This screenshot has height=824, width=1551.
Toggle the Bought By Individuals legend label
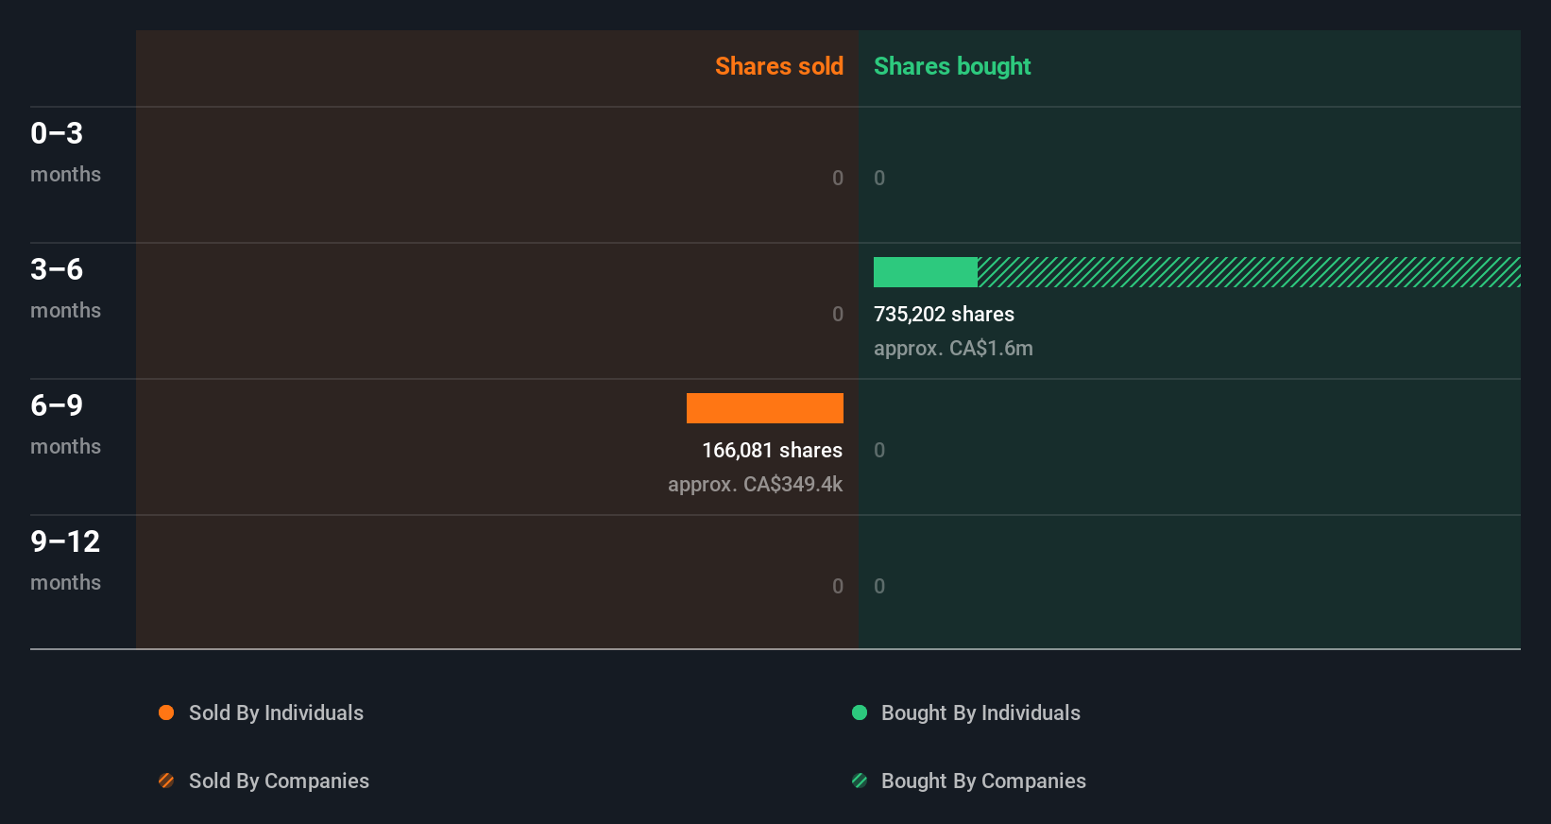980,712
